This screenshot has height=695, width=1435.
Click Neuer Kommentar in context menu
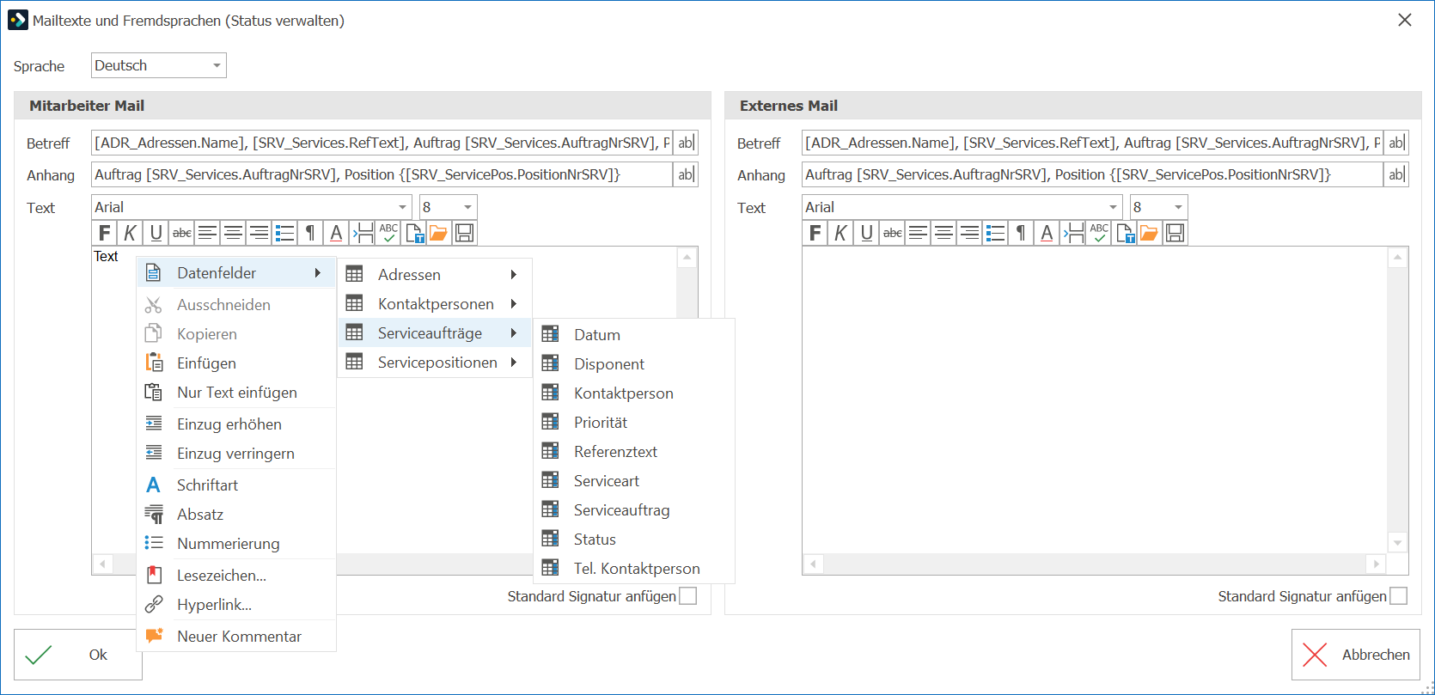(x=236, y=637)
